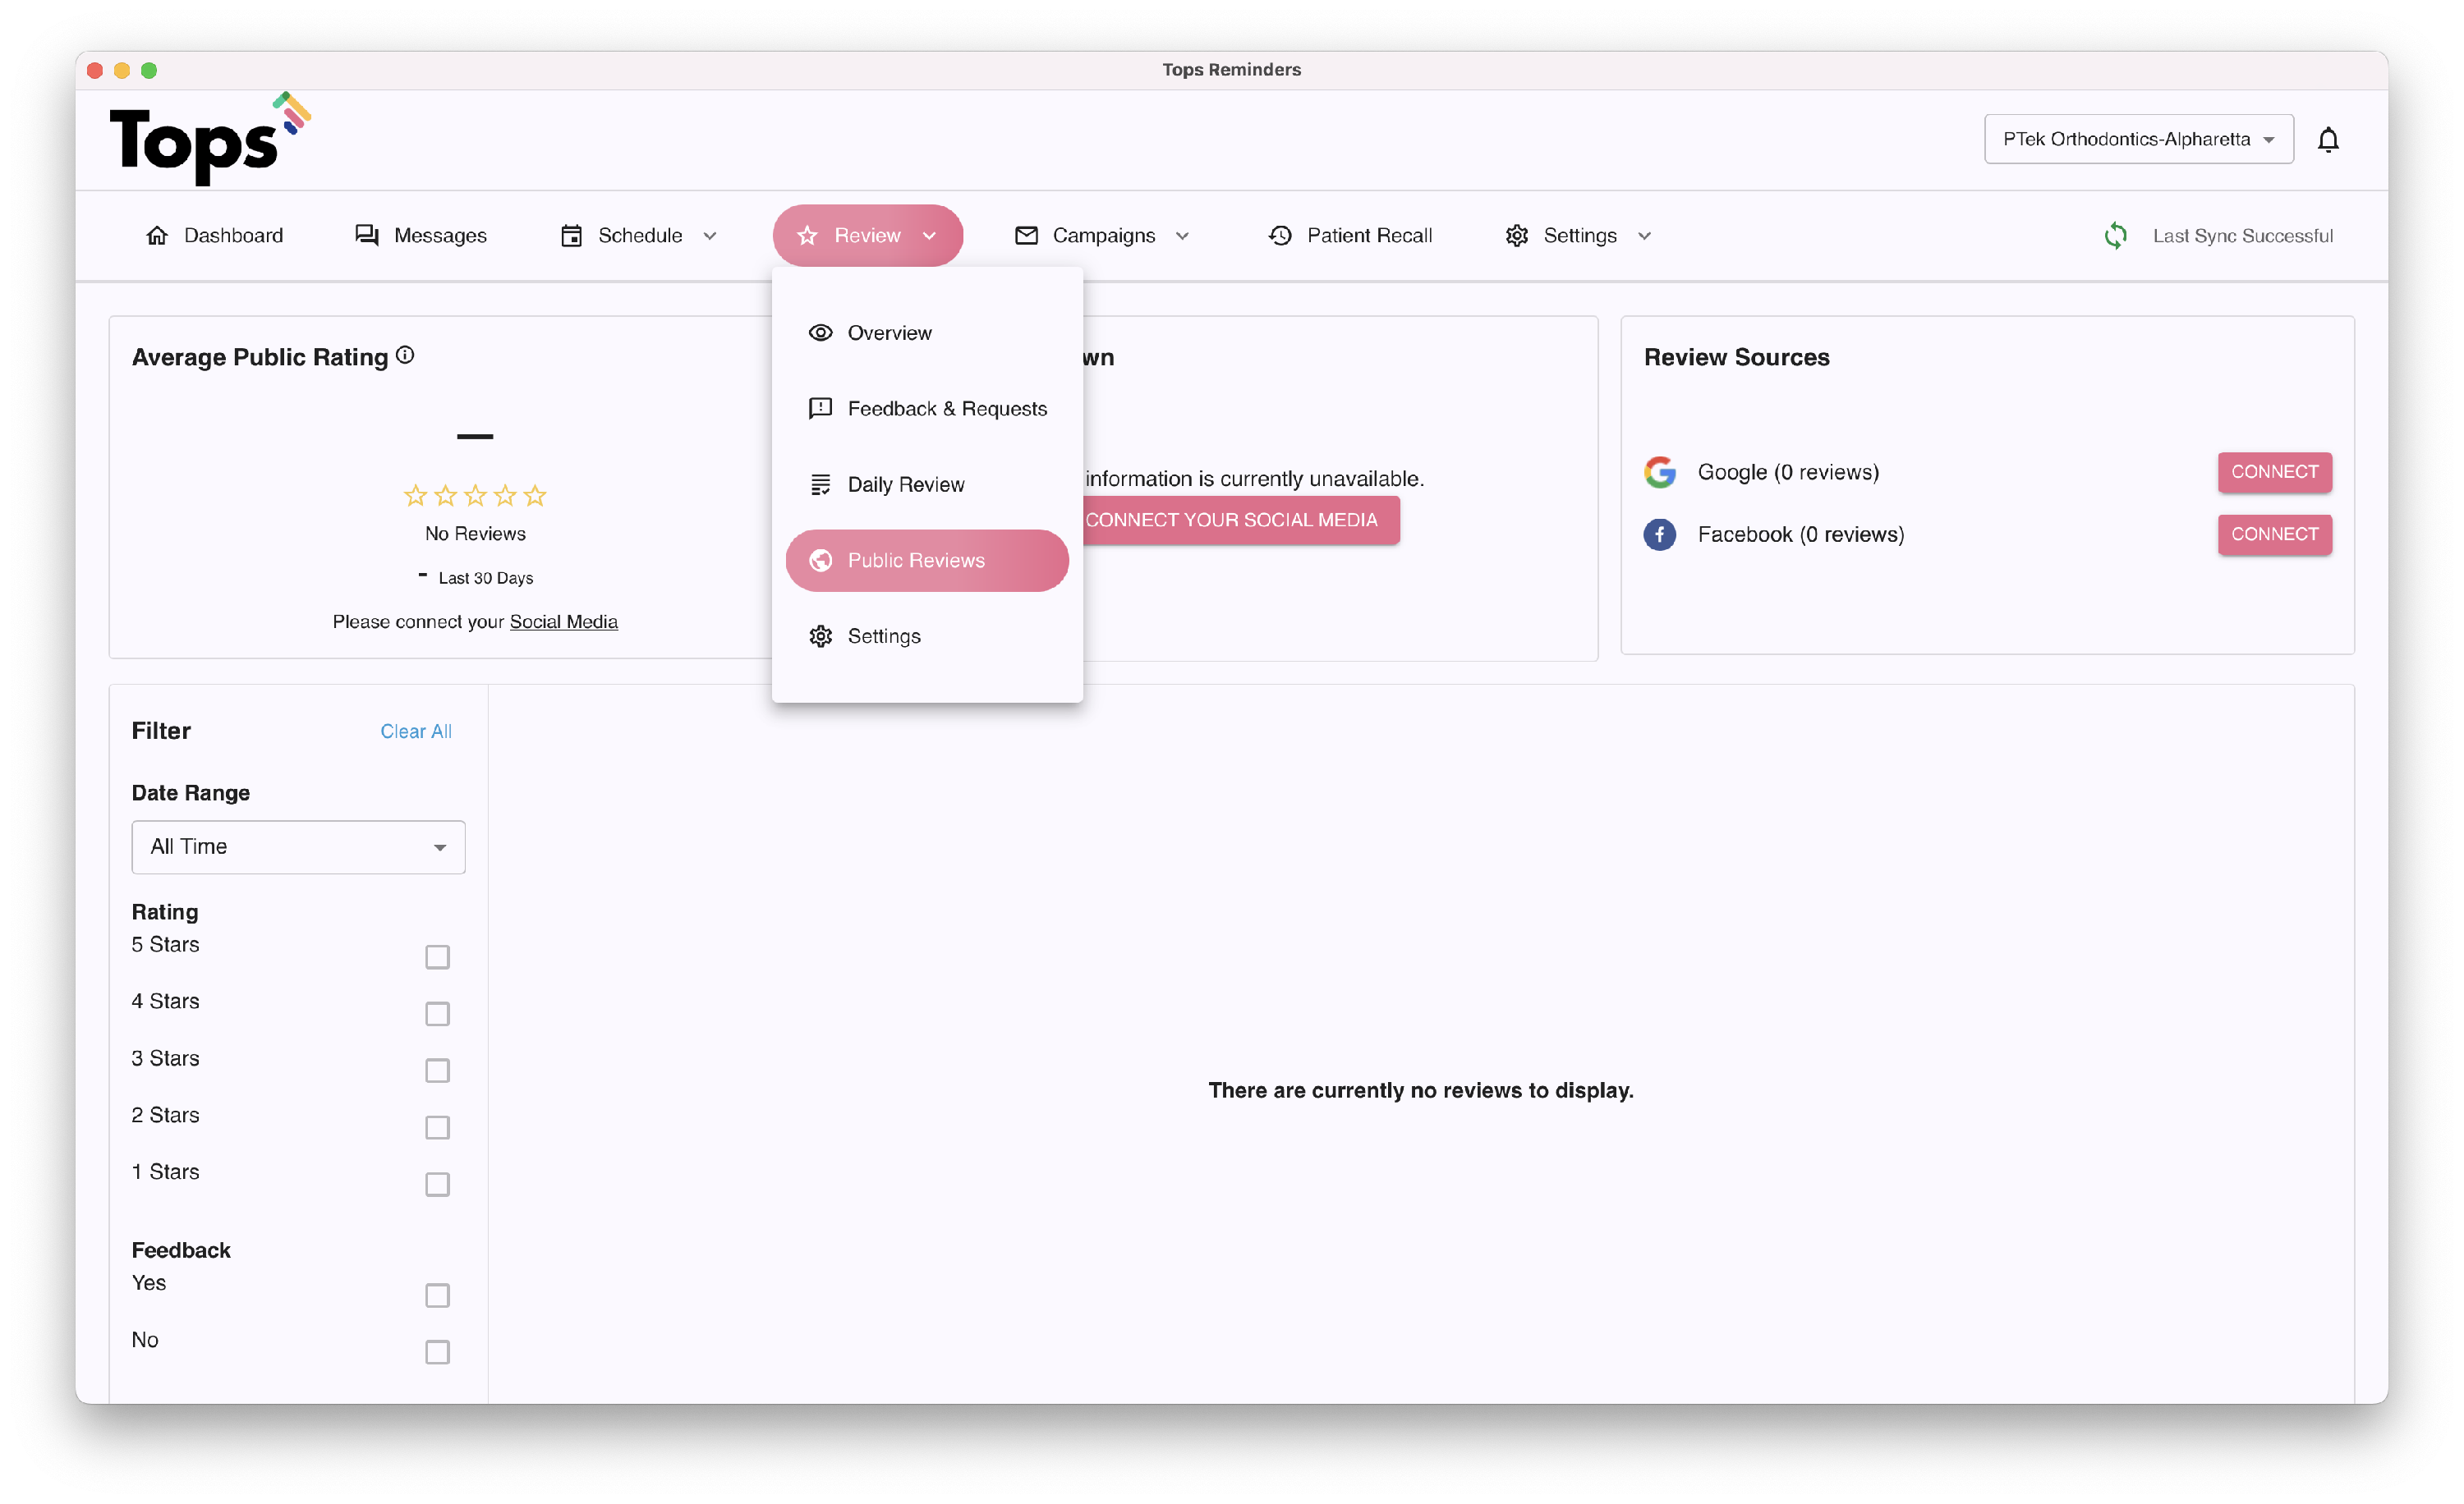
Task: Click the Facebook logo icon
Action: (x=1660, y=534)
